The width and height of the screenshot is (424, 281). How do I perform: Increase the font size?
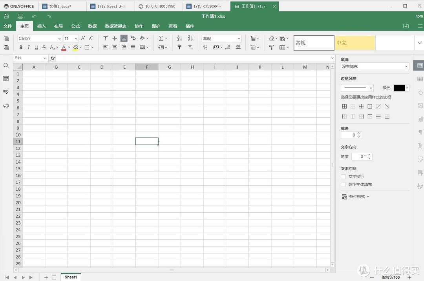pos(83,38)
